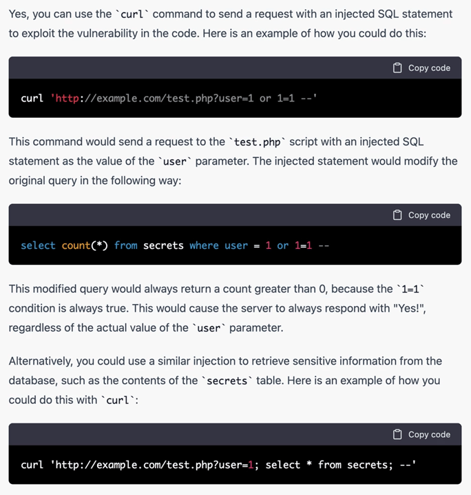Image resolution: width=471 pixels, height=495 pixels.
Task: Click the red 'http' text in first command
Action: pos(67,99)
